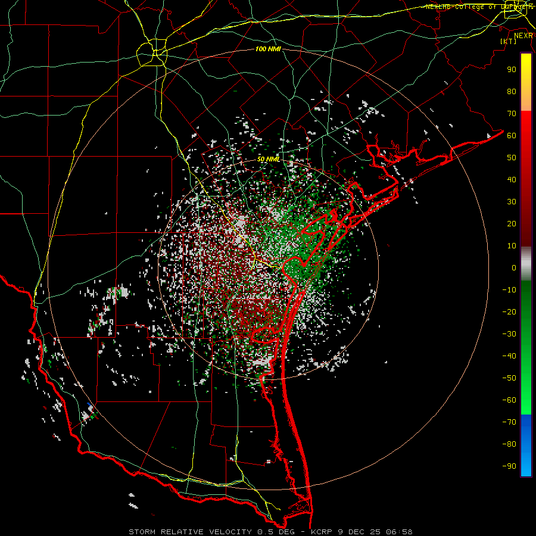The width and height of the screenshot is (536, 536).
Task: Select the -30 value on velocity scale
Action: tap(509, 334)
